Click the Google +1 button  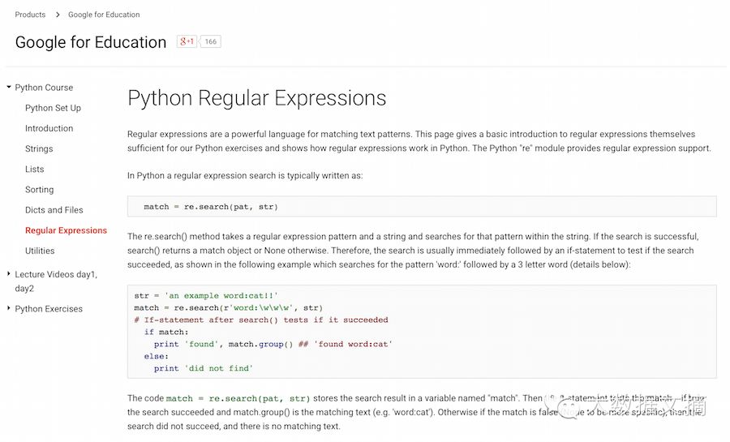[x=187, y=41]
